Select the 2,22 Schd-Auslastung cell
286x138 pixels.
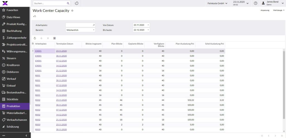[x=210, y=100]
